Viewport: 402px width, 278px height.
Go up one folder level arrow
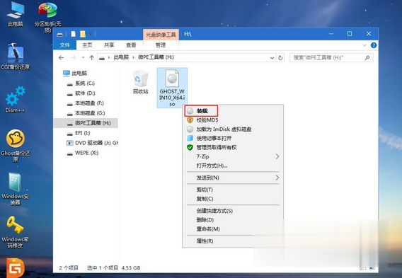point(92,57)
